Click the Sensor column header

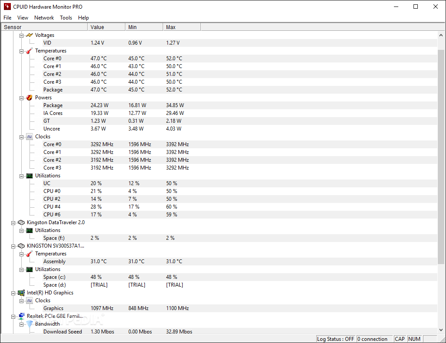pos(44,27)
